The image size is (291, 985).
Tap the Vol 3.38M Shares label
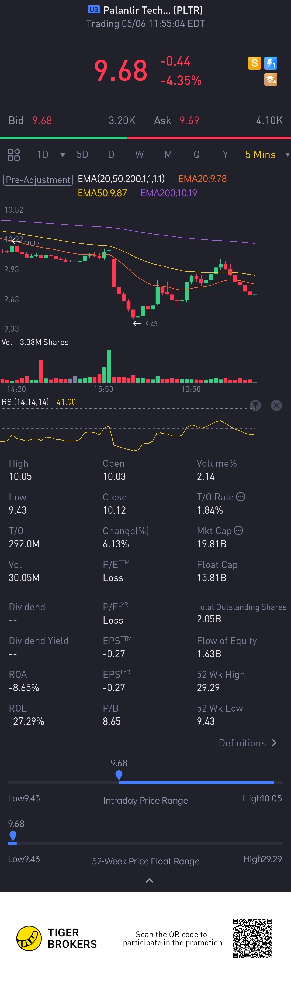point(35,342)
